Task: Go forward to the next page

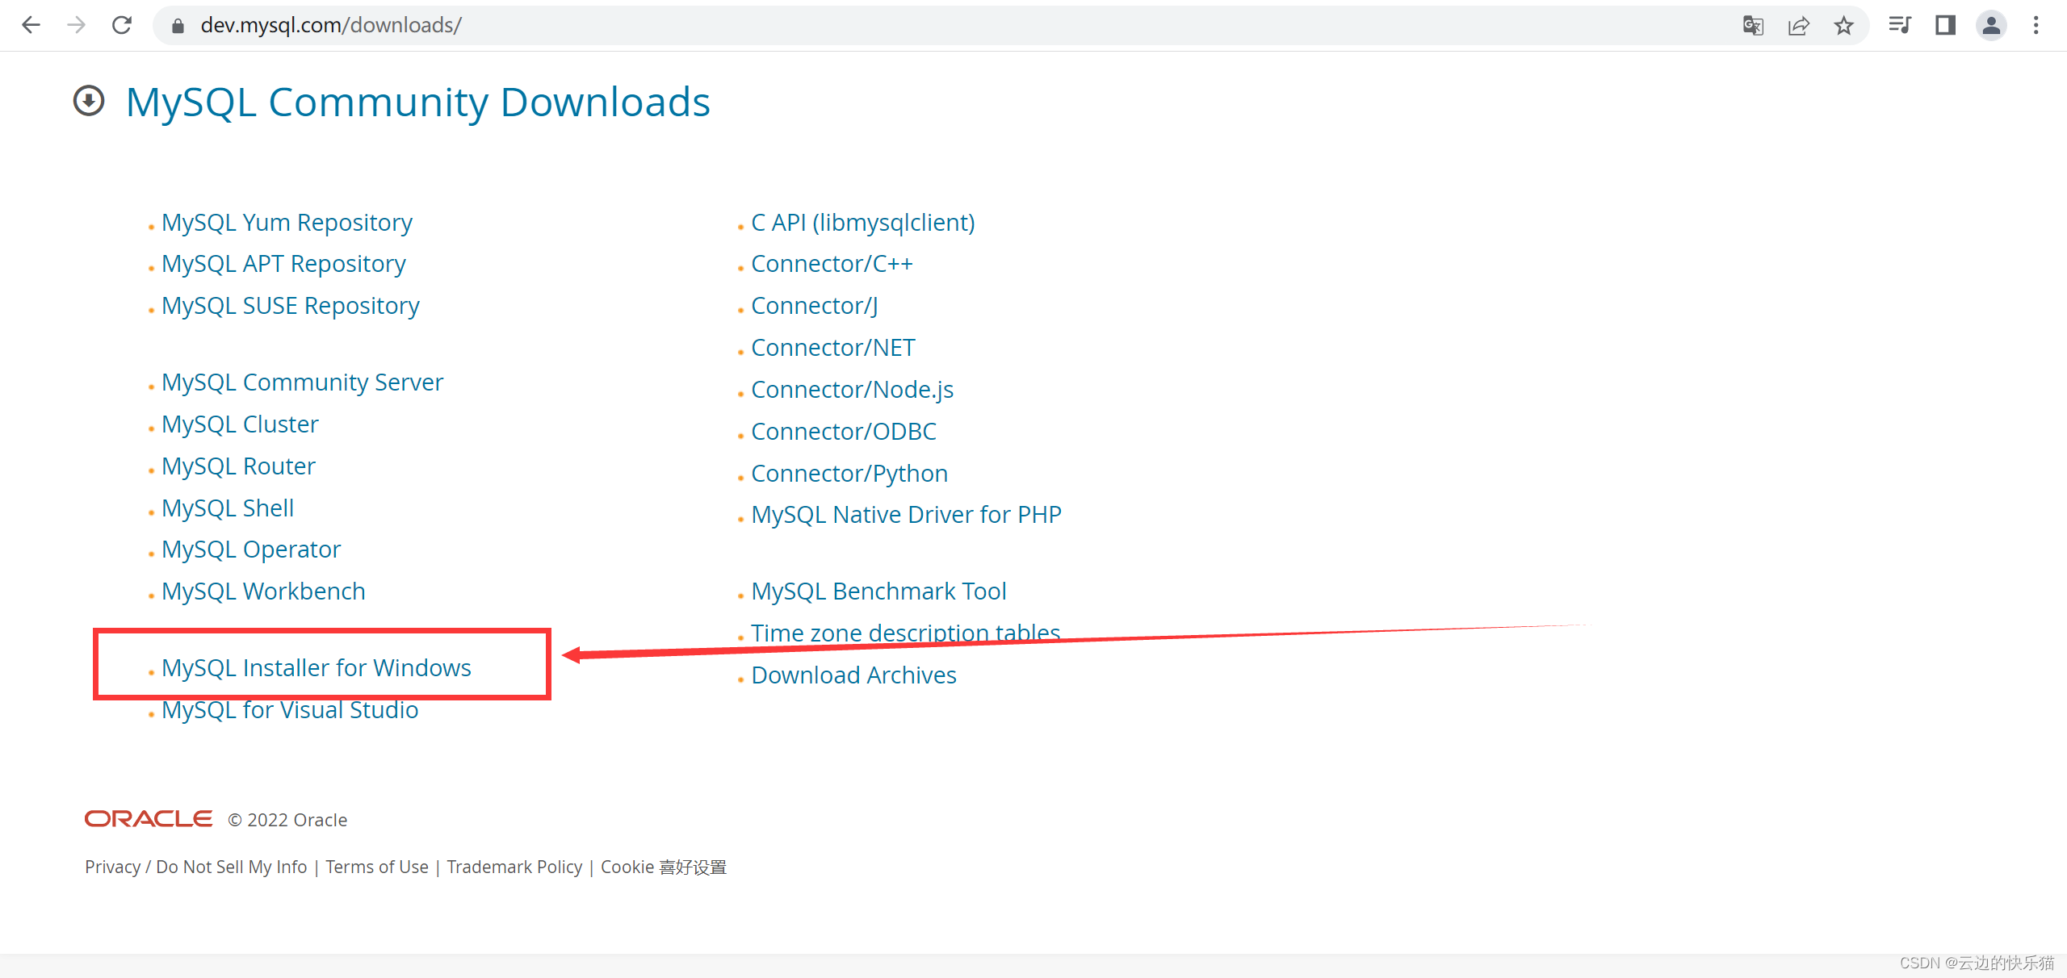Action: (x=77, y=25)
